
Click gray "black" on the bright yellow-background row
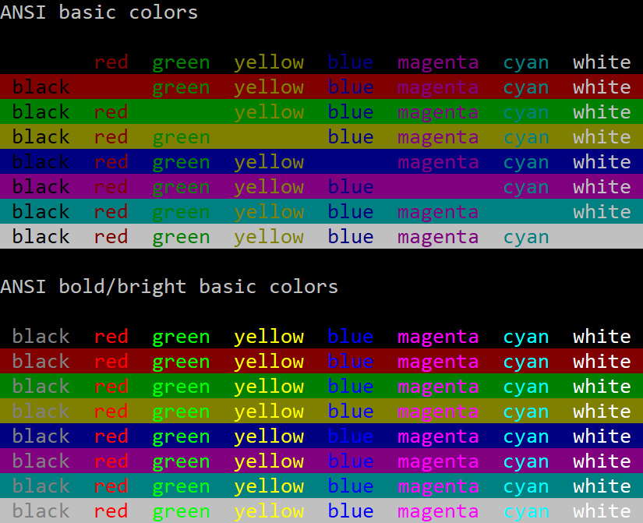[x=41, y=412]
